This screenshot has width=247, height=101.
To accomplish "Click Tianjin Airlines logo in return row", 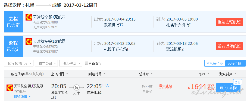I will click(29, 42).
